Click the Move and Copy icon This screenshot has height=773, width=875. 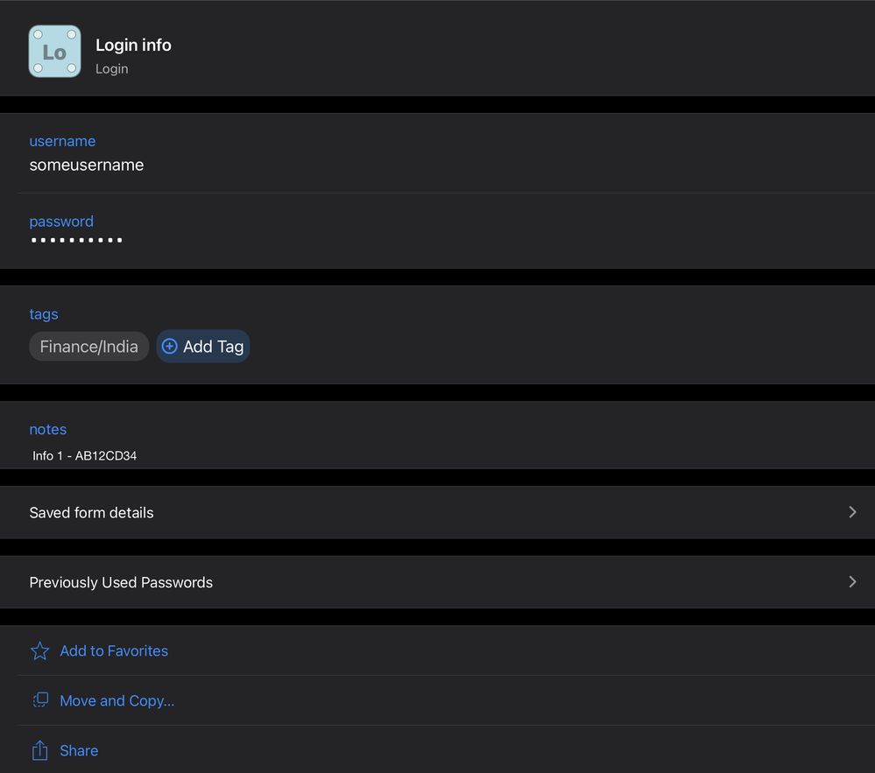coord(40,700)
